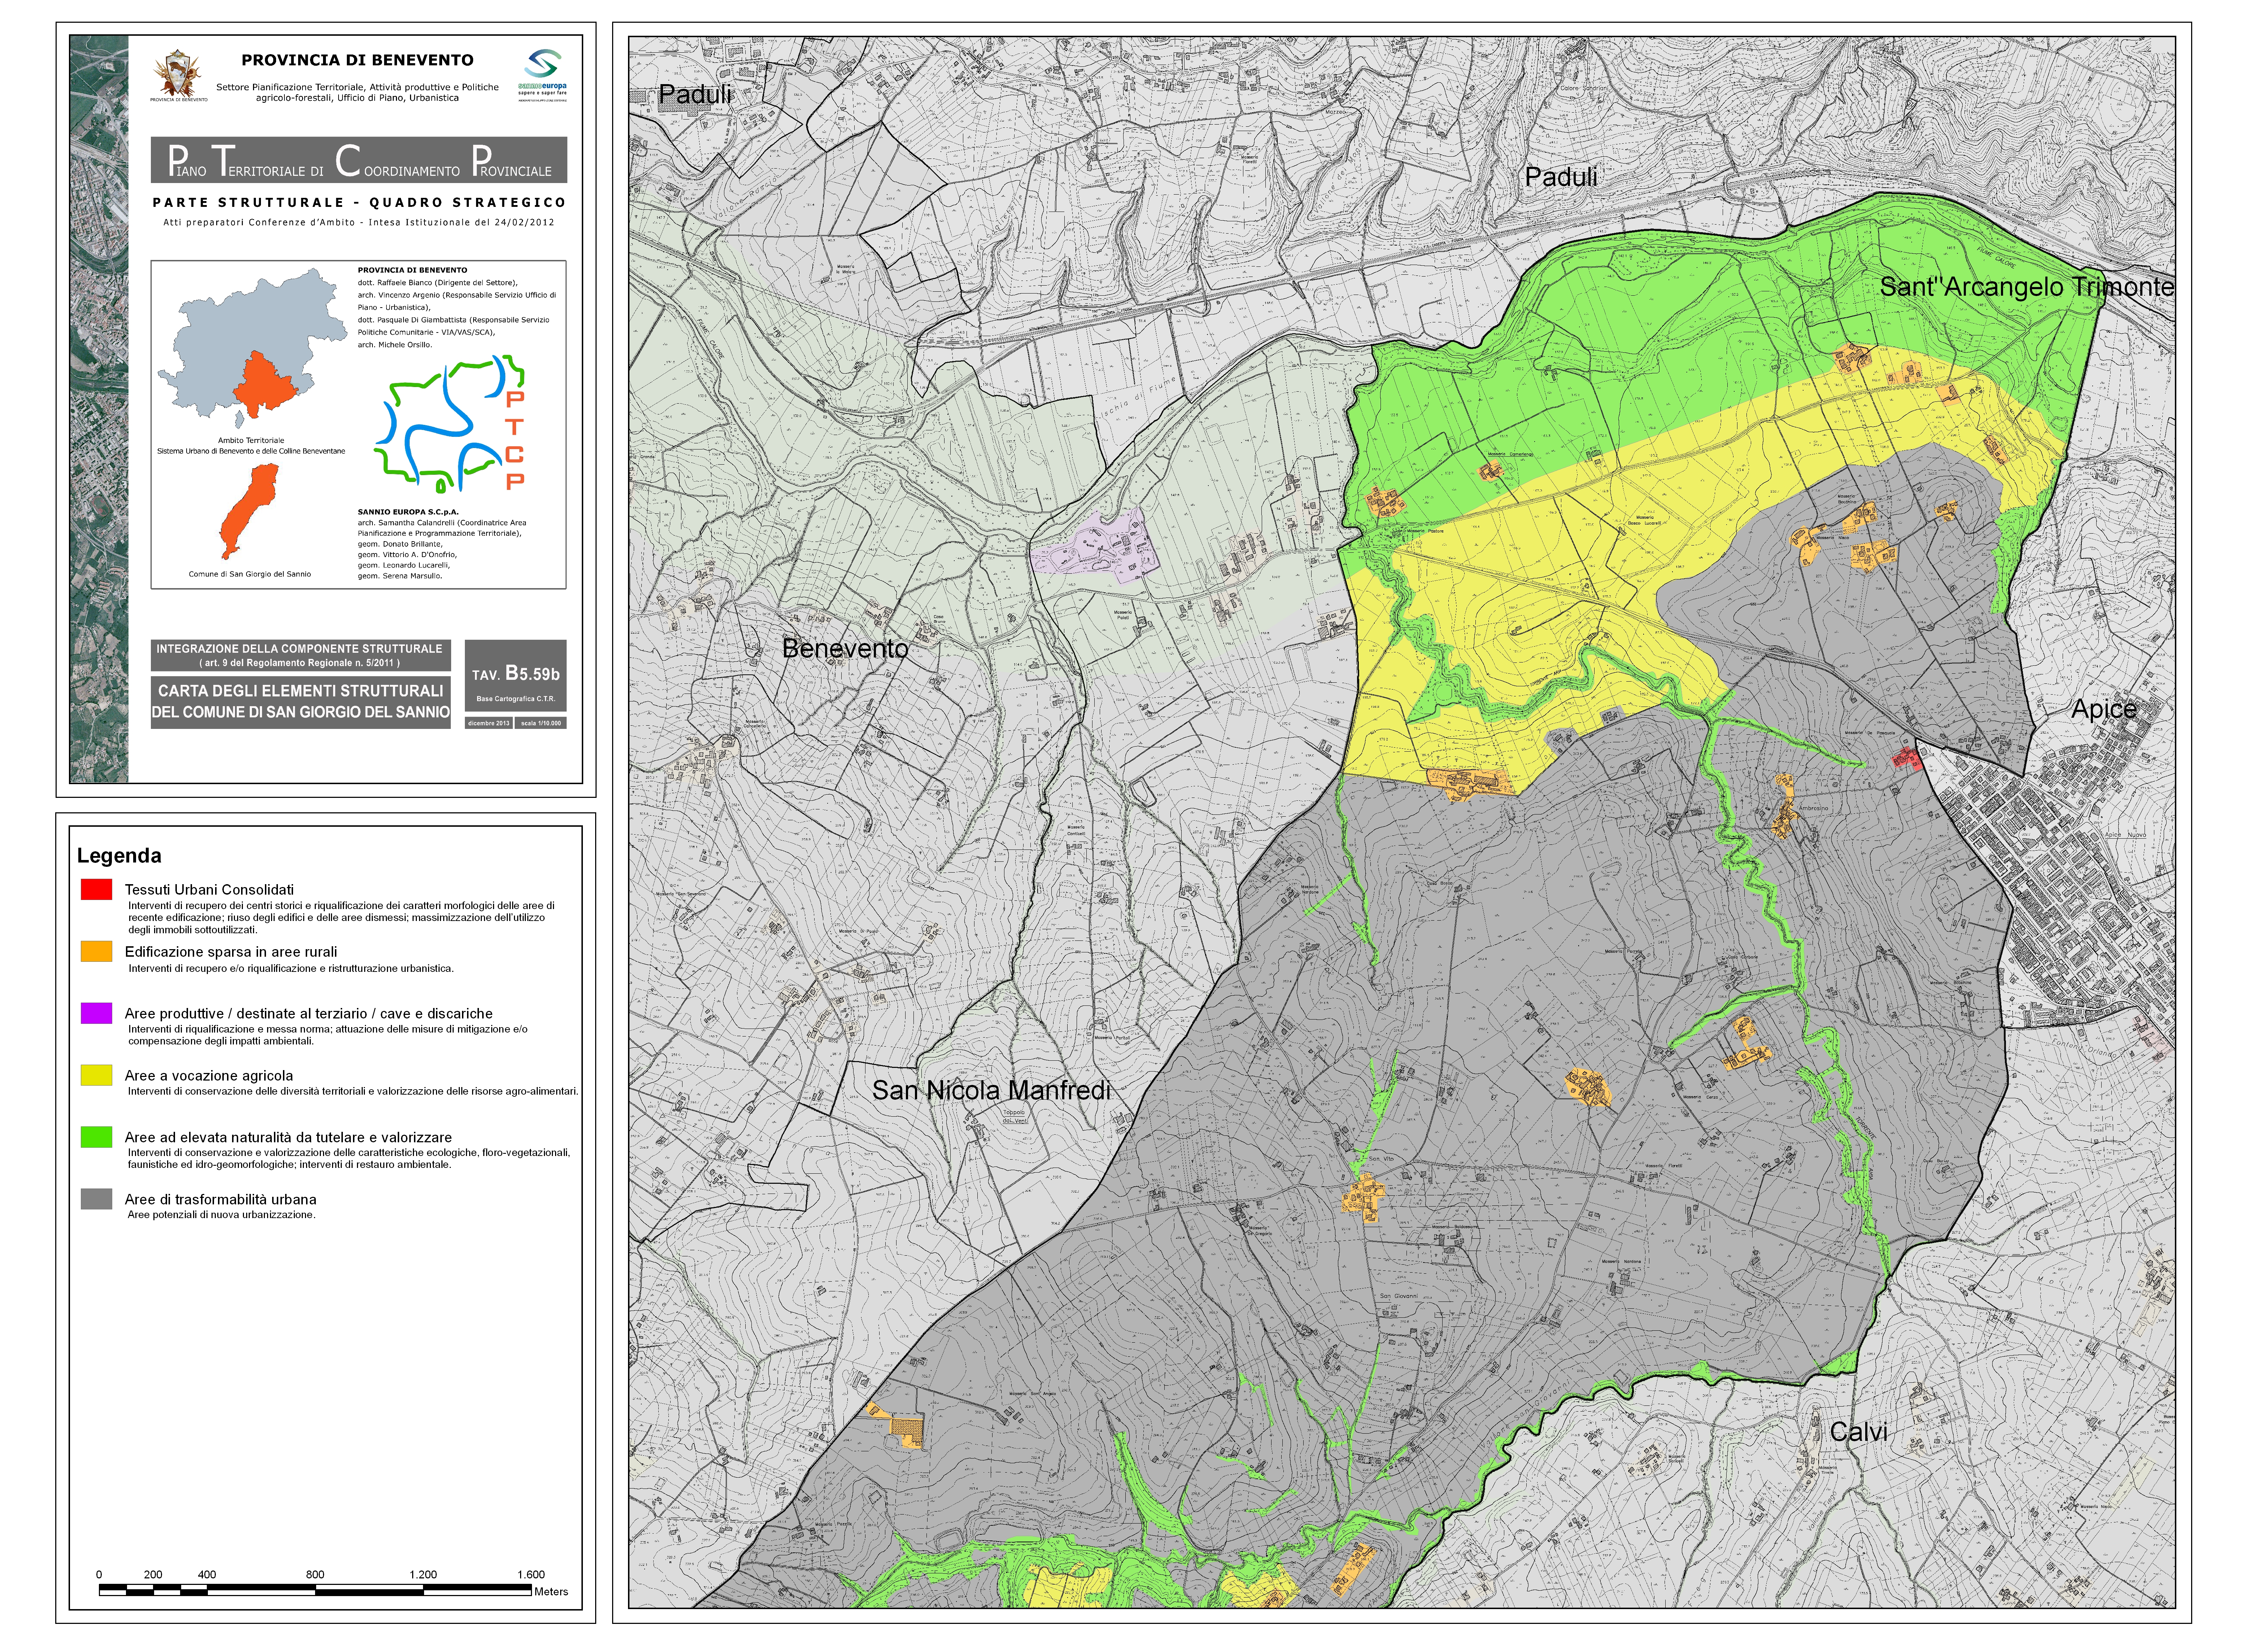Click the "800" mark on the scale bar

pos(315,1575)
